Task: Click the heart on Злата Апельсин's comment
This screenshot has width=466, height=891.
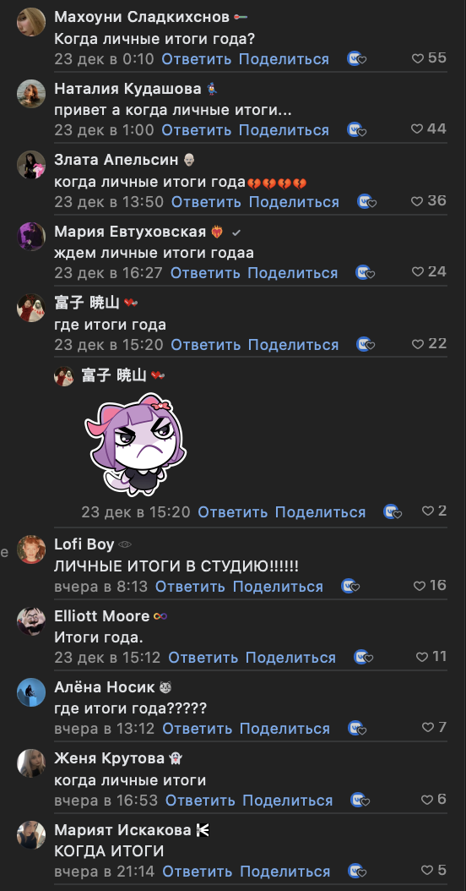Action: click(x=417, y=201)
